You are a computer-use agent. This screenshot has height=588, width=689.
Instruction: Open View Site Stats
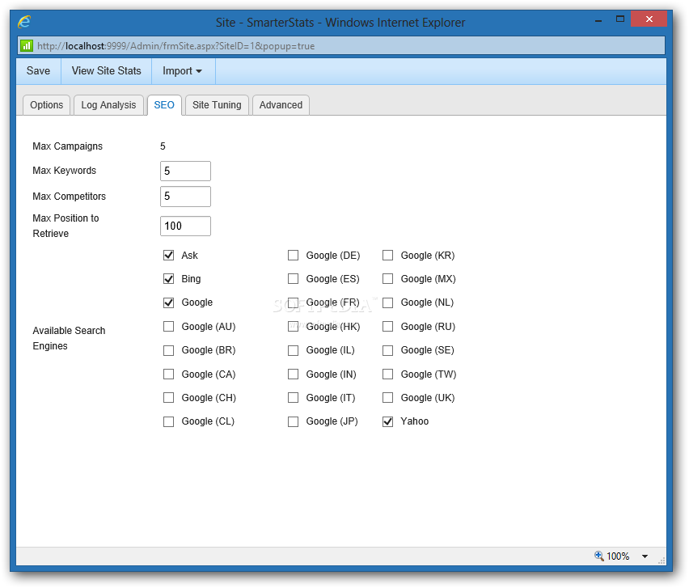(106, 71)
